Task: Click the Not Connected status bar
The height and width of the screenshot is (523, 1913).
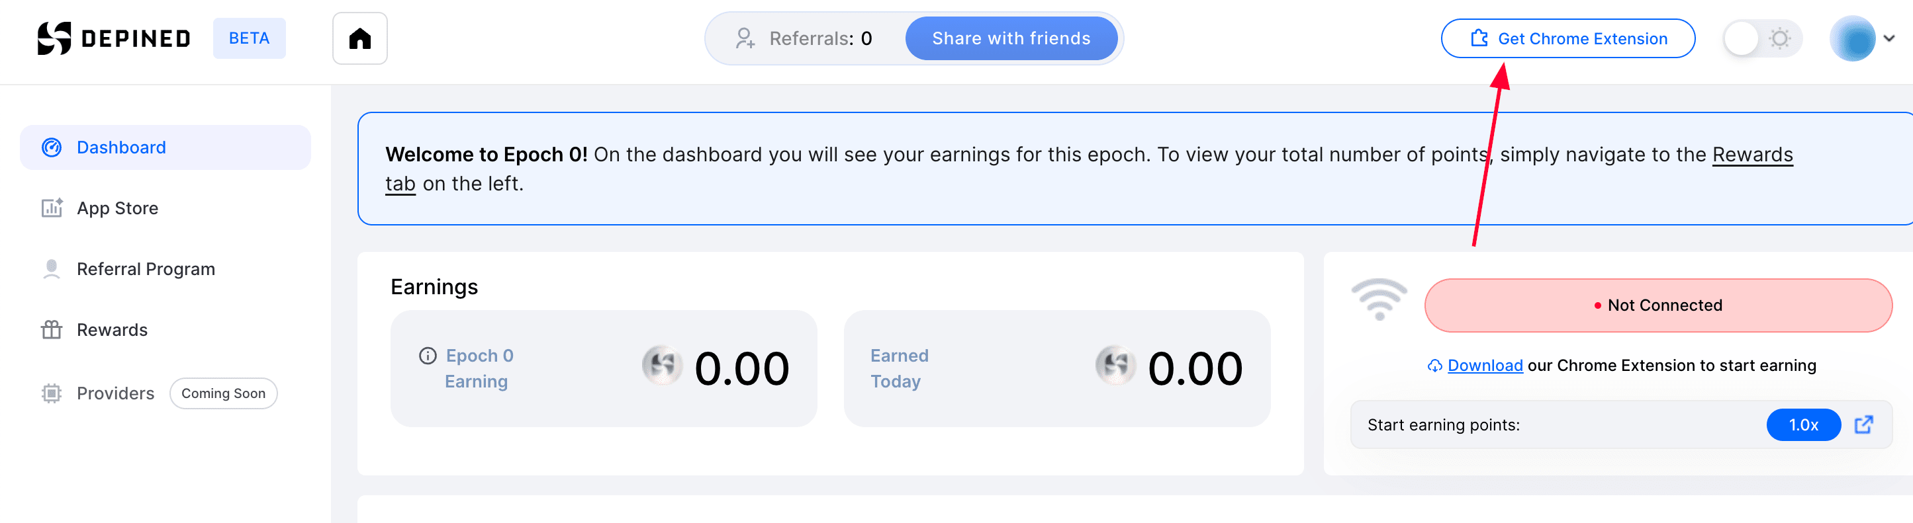Action: click(x=1657, y=305)
